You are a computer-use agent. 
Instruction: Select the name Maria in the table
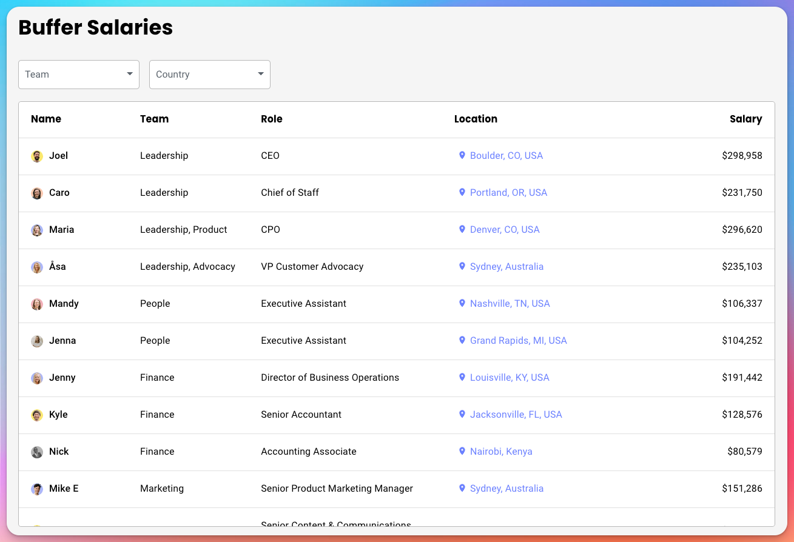(61, 230)
